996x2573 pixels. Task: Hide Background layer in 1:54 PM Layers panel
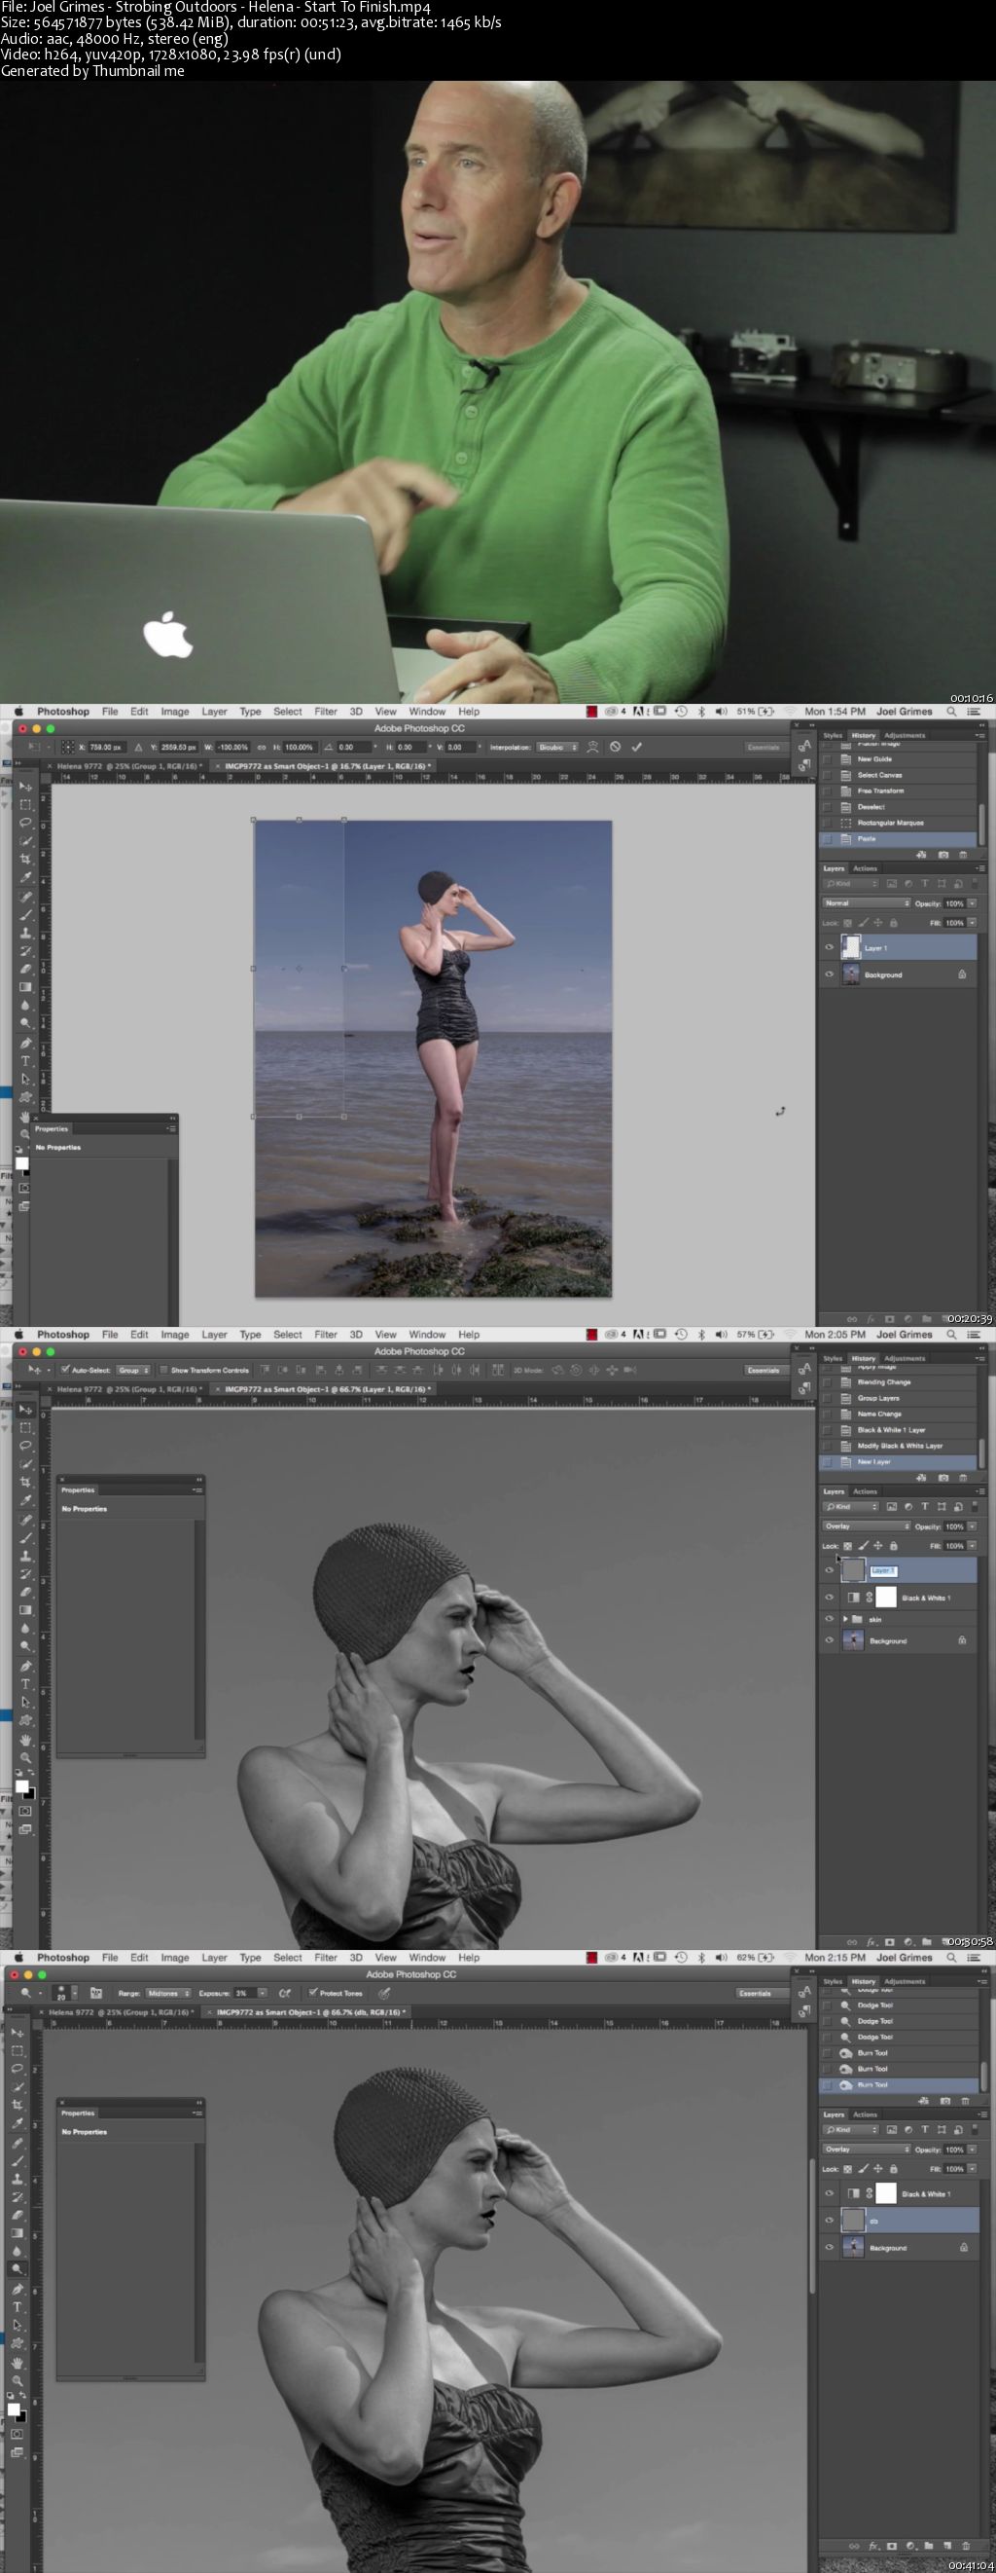click(x=829, y=974)
